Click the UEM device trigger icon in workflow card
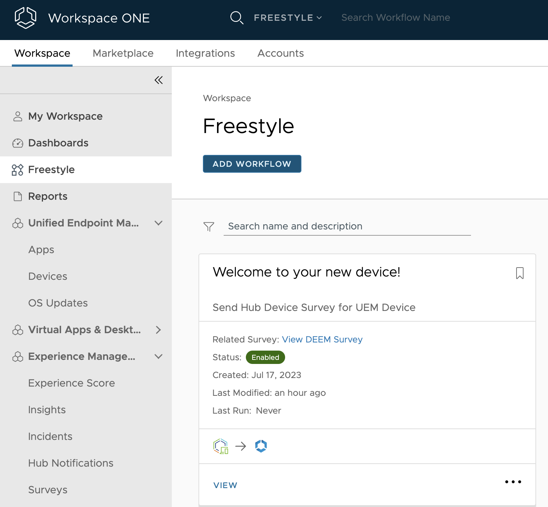 (221, 446)
